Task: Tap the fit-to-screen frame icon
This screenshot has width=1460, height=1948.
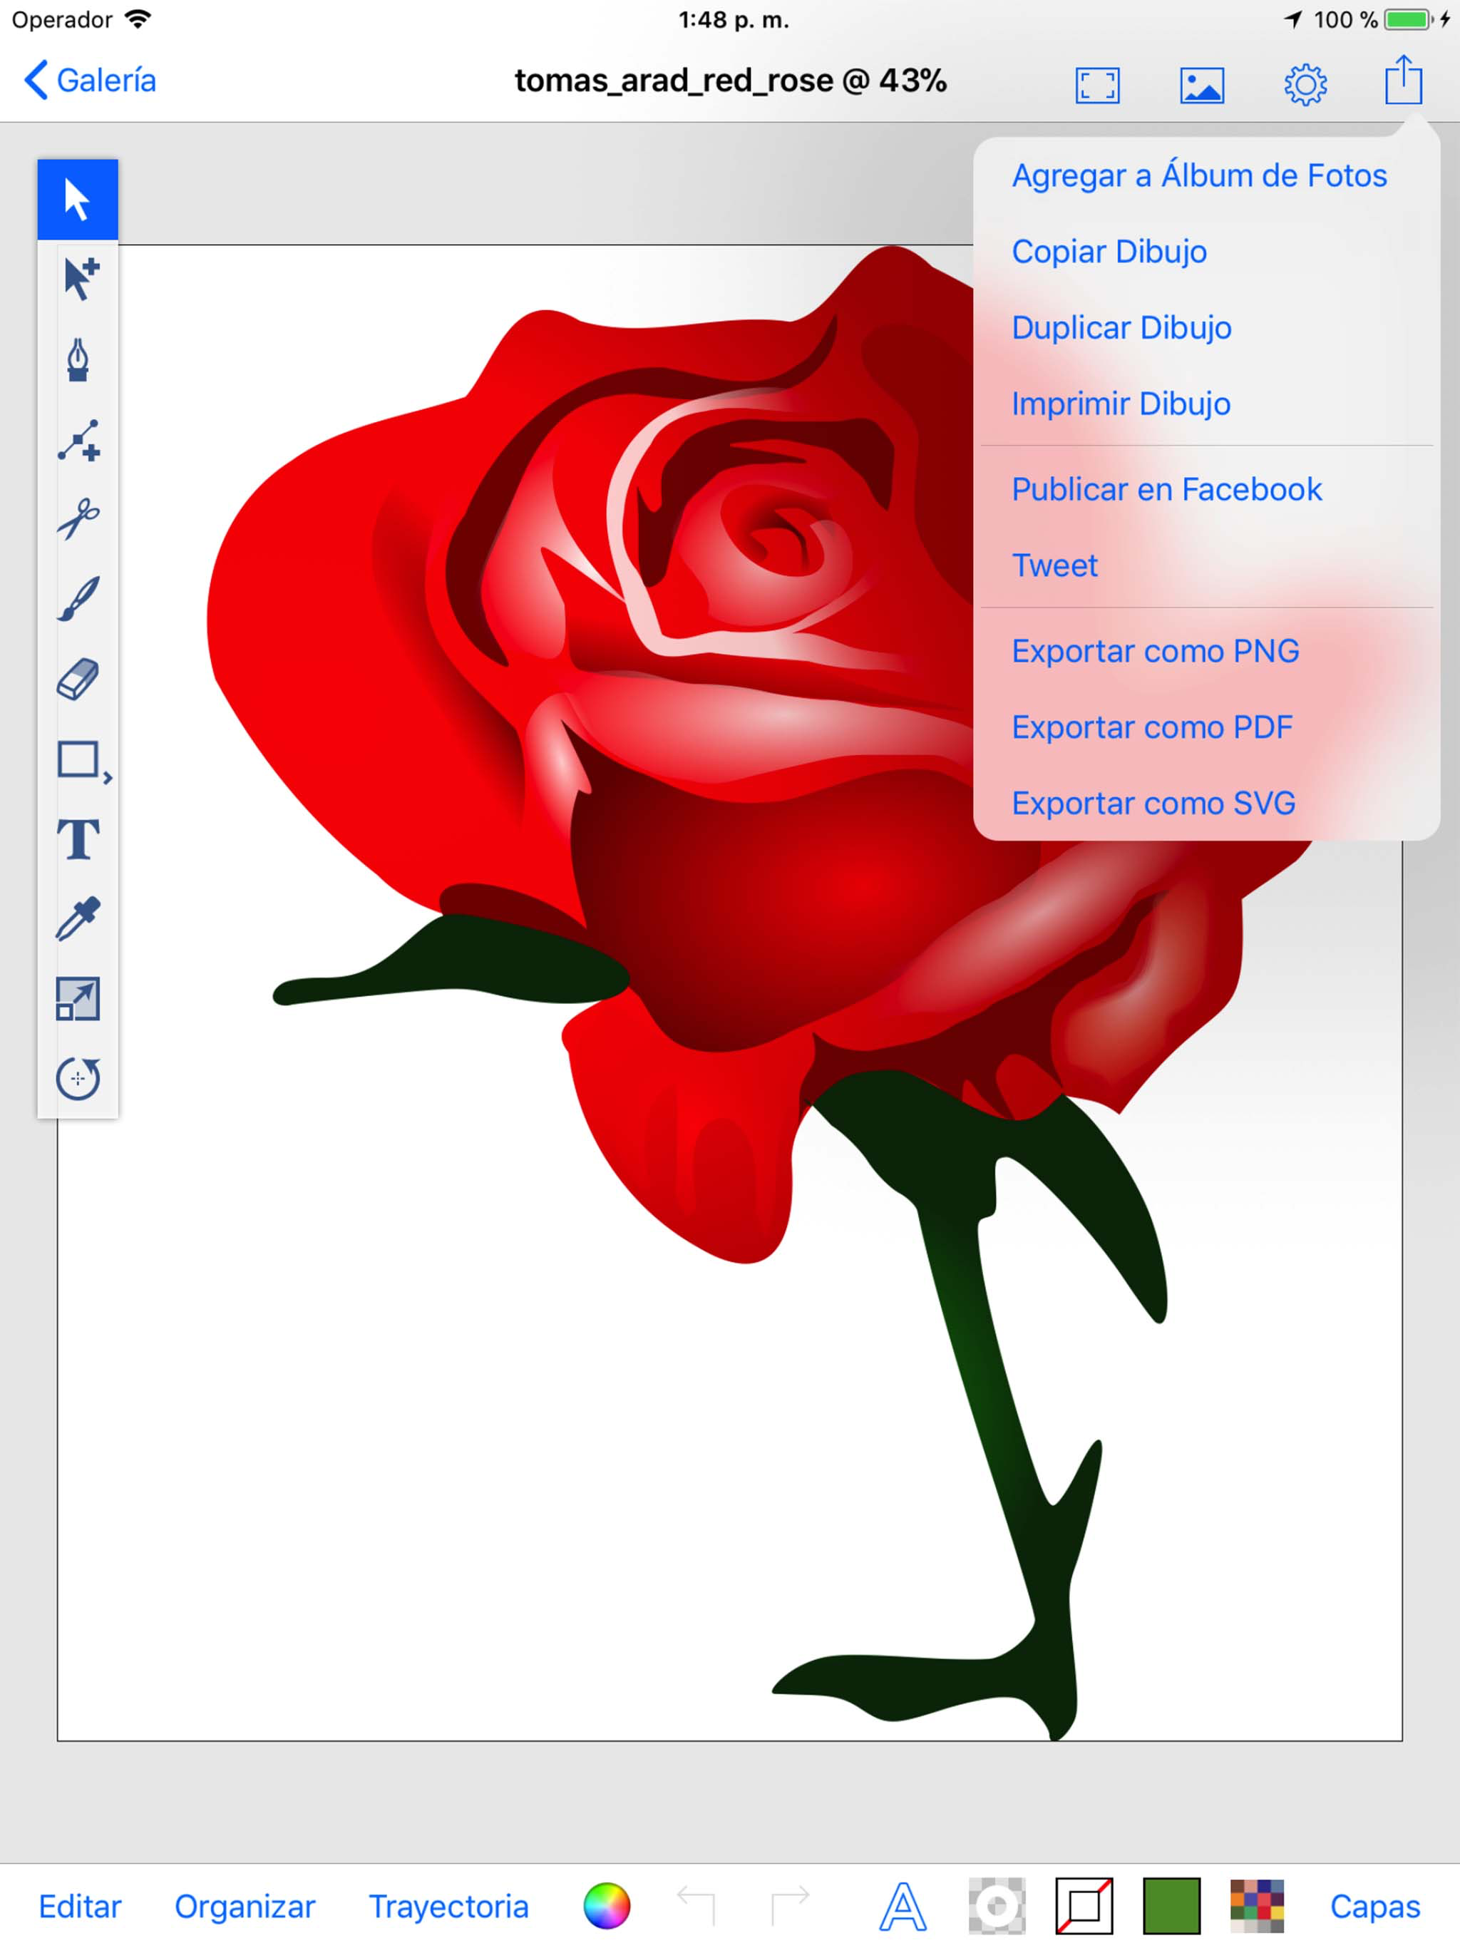Action: (1097, 85)
